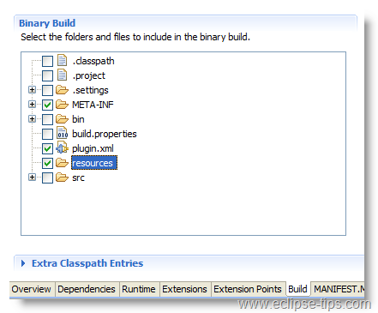This screenshot has width=378, height=313.
Task: Open the MANIFEST.MF tab
Action: click(x=339, y=289)
